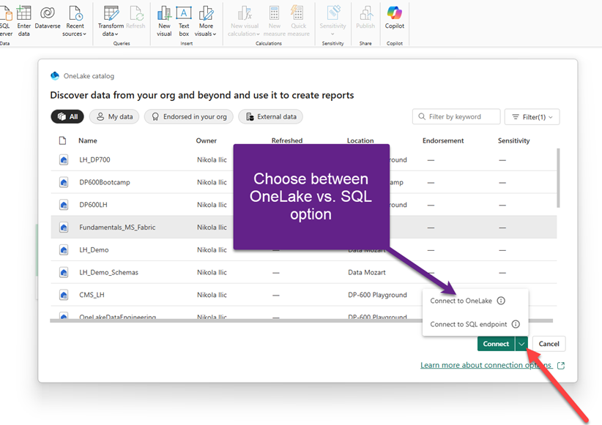The width and height of the screenshot is (602, 425).
Task: Insert a New visual
Action: click(164, 20)
